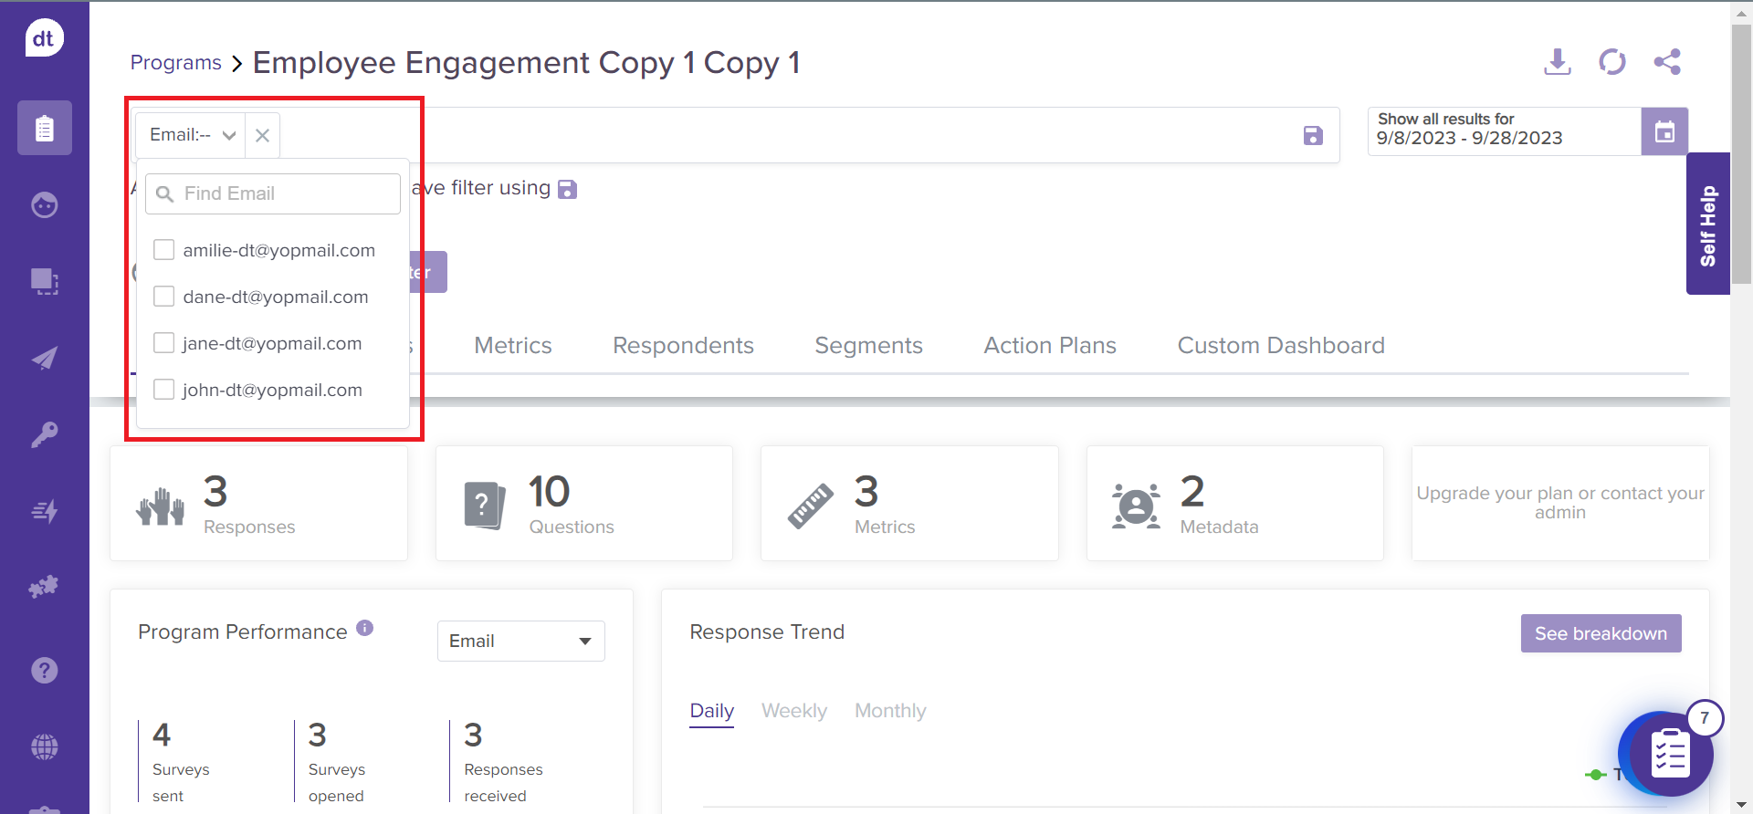
Task: Click the paper plane sidebar icon
Action: pyautogui.click(x=44, y=358)
